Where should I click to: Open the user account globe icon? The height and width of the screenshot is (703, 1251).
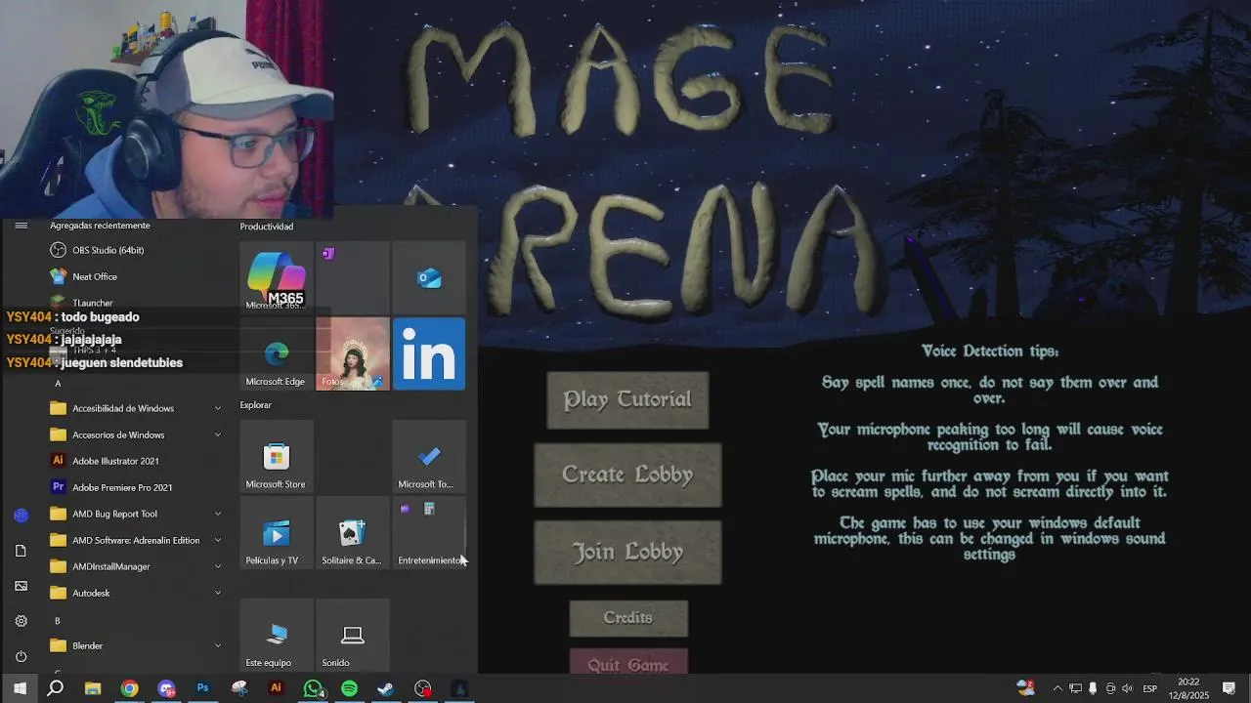(21, 515)
